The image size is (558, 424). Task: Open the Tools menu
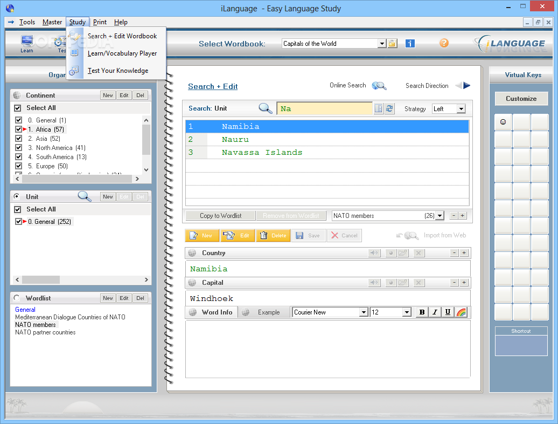click(x=27, y=22)
